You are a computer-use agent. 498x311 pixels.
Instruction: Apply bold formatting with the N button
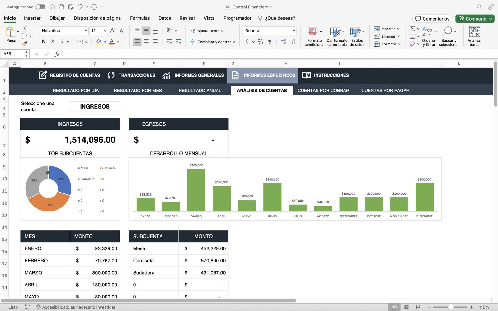pyautogui.click(x=44, y=42)
